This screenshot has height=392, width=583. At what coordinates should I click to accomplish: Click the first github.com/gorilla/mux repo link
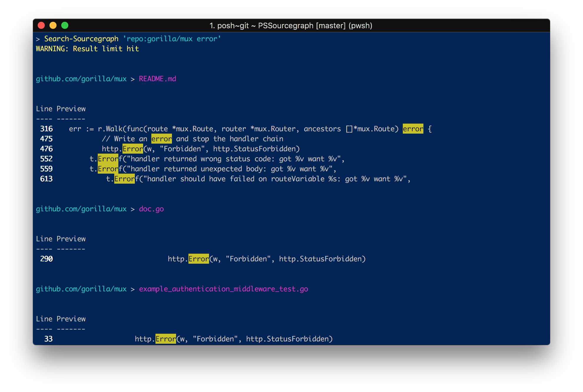coord(81,79)
